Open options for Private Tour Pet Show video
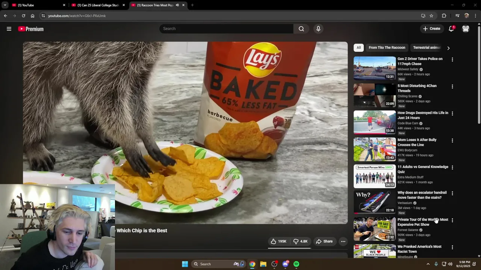Viewport: 481px width, 270px height. (452, 220)
